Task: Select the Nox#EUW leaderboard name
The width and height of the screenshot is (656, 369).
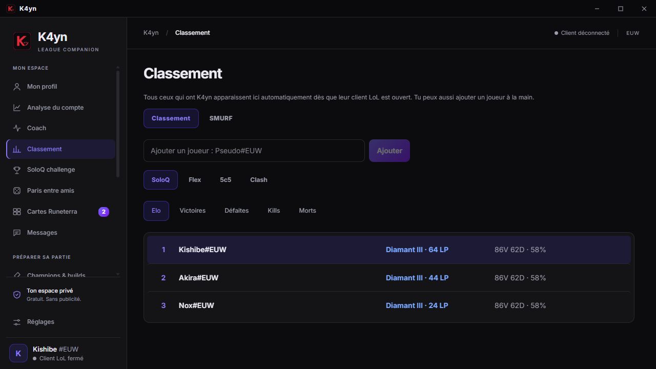Action: coord(196,305)
